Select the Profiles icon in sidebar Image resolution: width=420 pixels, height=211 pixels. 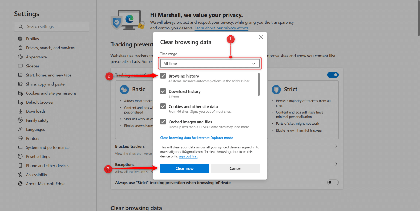coord(21,38)
